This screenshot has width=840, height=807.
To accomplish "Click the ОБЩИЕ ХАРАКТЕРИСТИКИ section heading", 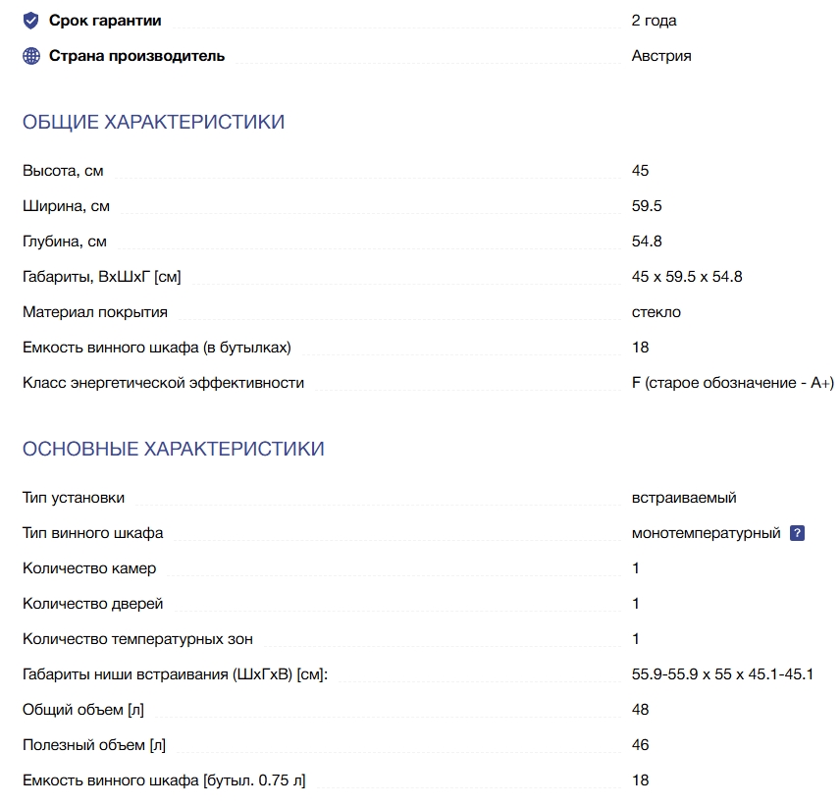I will [153, 123].
